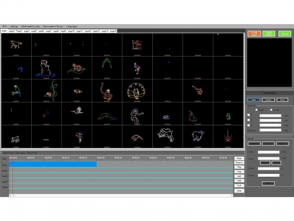Select the pink flamingo pattern thumbnail
Screen dimensions: 294x221
137,68
